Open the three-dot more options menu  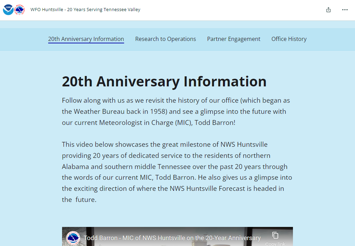pyautogui.click(x=345, y=10)
